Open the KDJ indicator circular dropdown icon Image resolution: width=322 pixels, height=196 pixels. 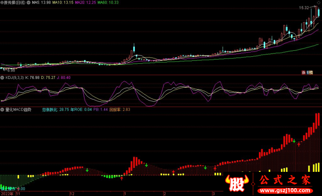click(2, 77)
